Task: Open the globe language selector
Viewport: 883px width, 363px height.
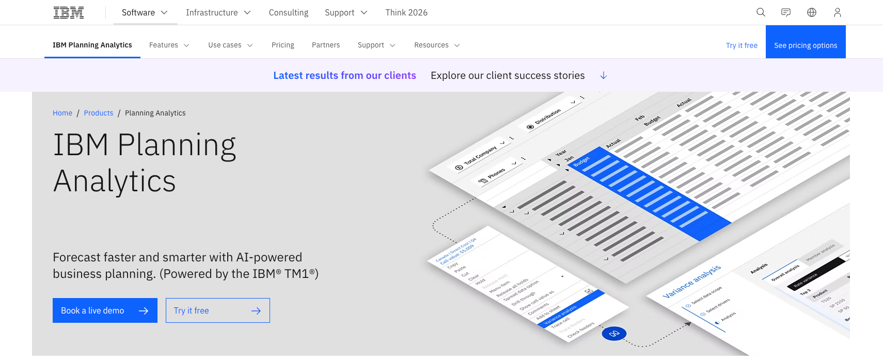Action: pos(812,12)
